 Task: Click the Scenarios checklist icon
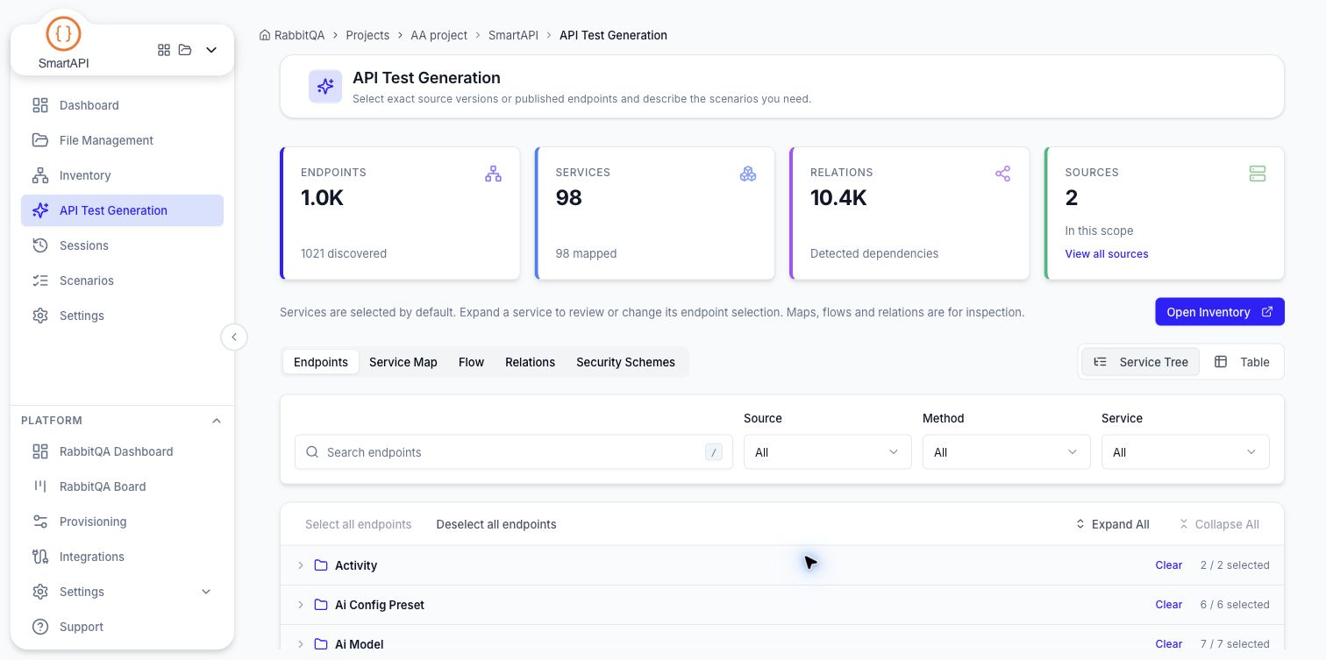pos(40,280)
